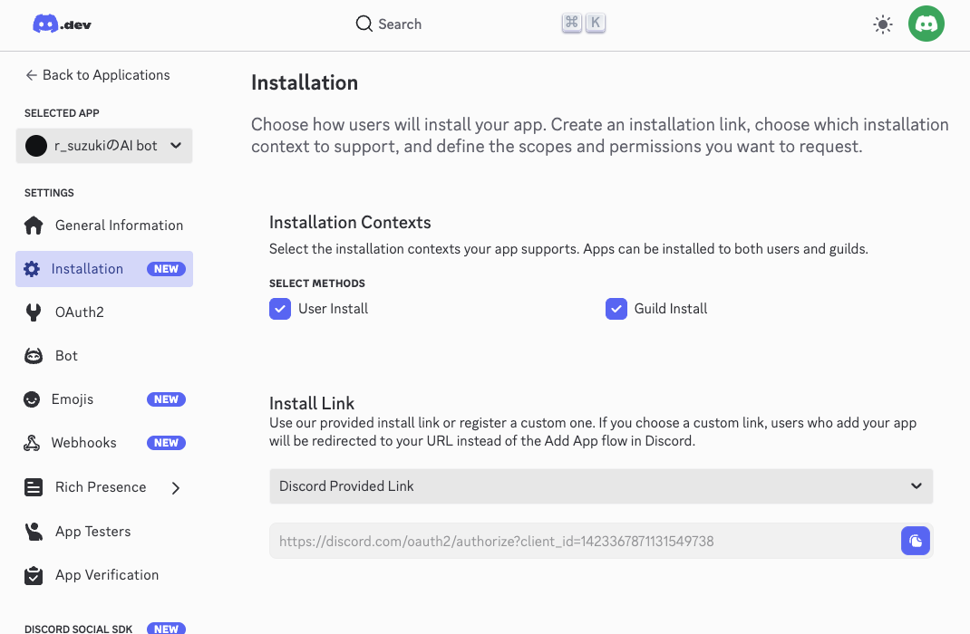Viewport: 970px width, 634px height.
Task: Select the Installation sidebar item
Action: pos(87,269)
